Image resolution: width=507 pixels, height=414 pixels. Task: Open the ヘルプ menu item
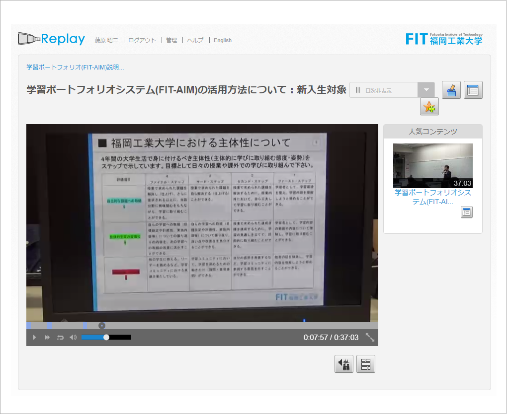pyautogui.click(x=195, y=40)
